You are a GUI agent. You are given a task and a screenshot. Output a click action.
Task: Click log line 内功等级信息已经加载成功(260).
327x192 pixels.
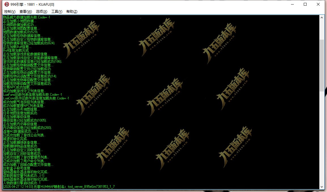(x=27, y=128)
